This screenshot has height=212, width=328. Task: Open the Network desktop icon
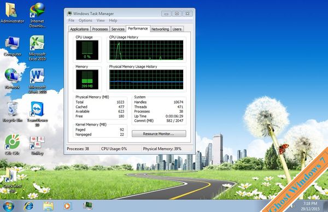tap(13, 79)
